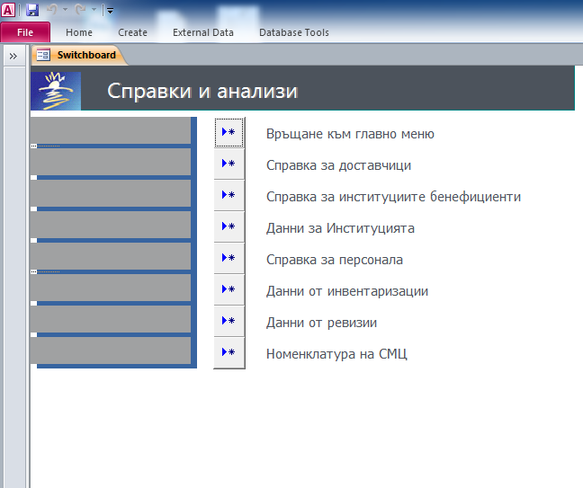583x488 pixels.
Task: Click button beside Данни за Институцията
Action: 229,226
